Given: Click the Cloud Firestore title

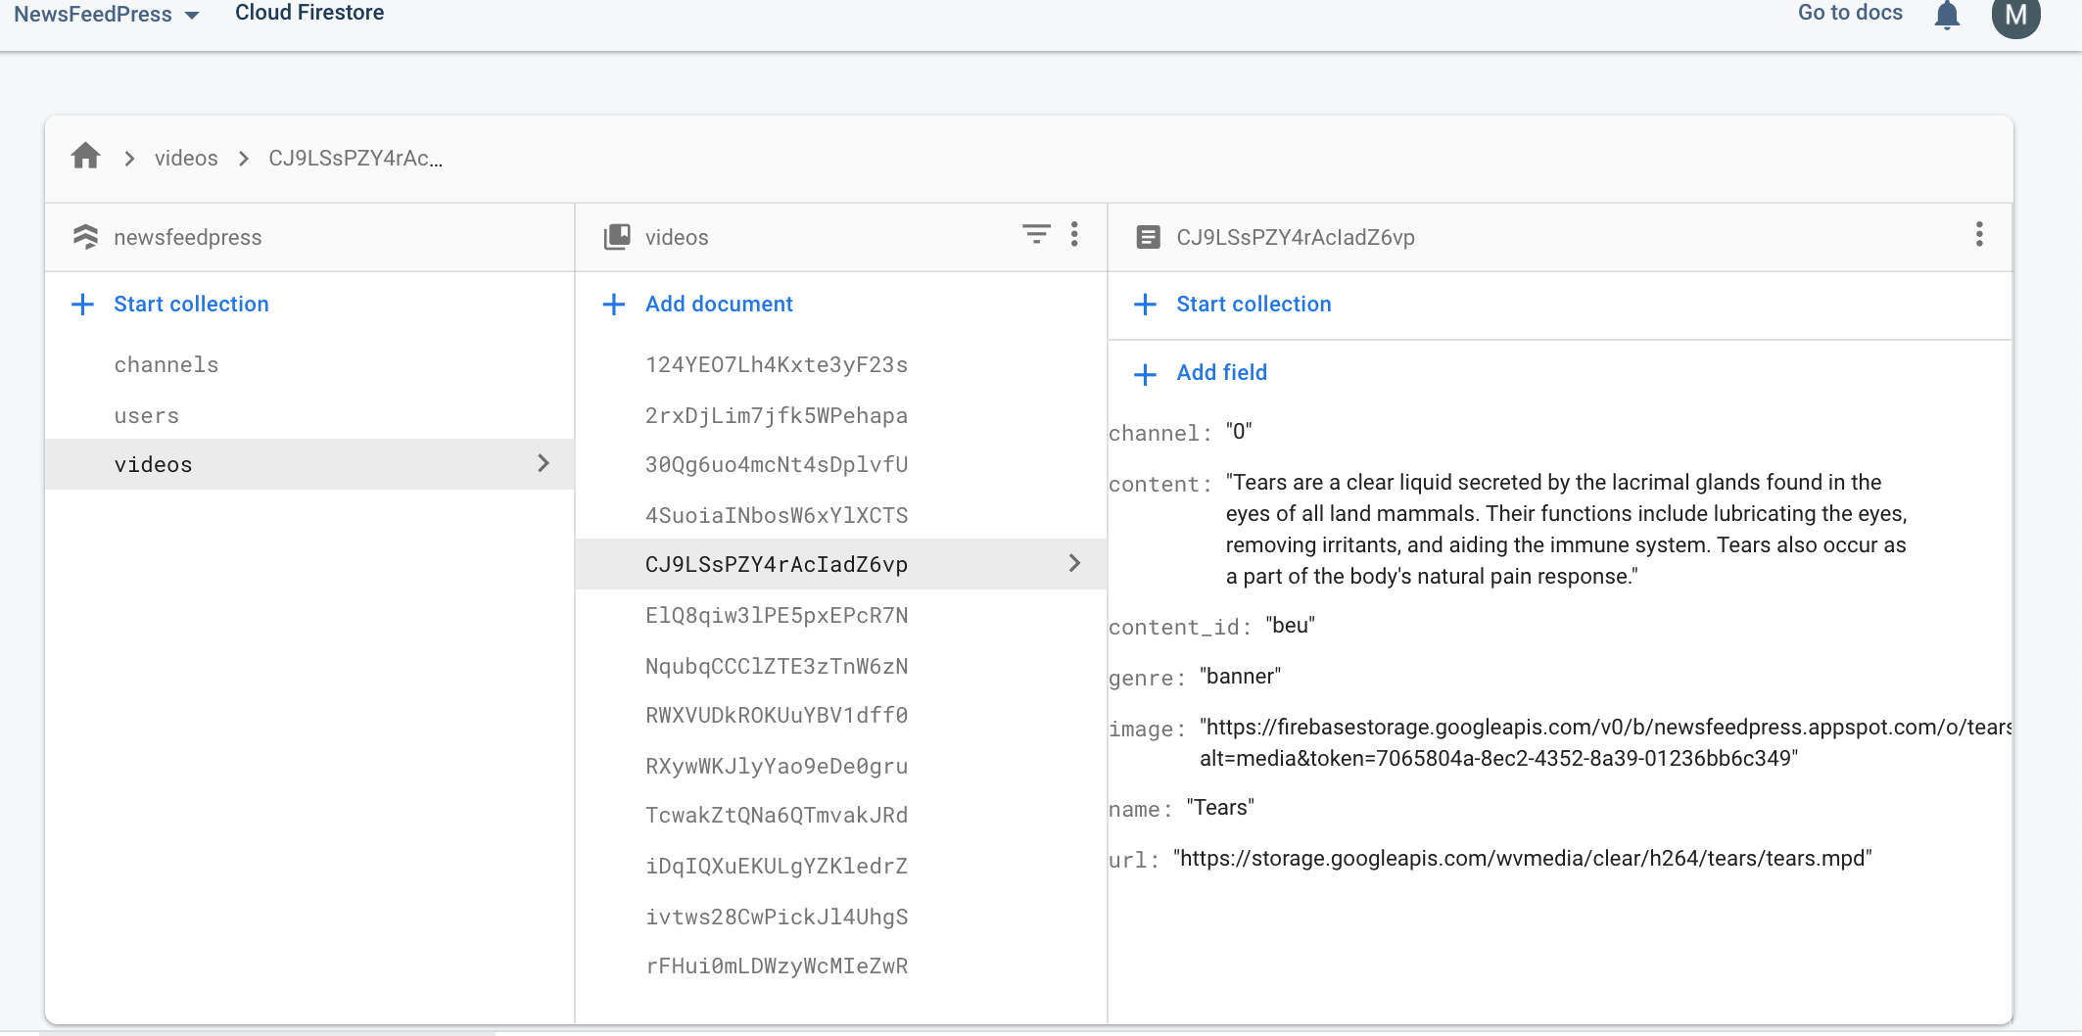Looking at the screenshot, I should tap(309, 13).
